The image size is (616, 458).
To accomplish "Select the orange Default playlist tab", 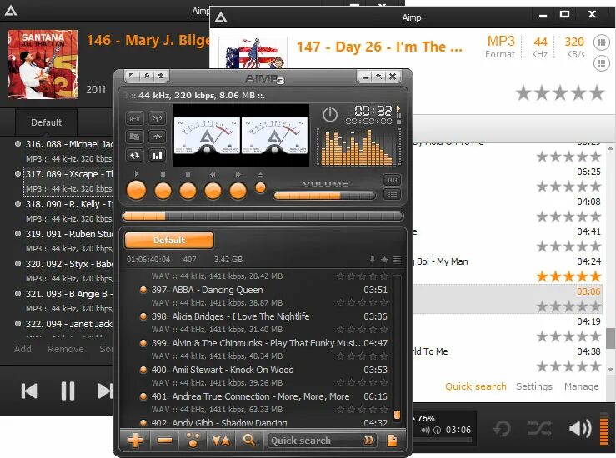I will (169, 240).
